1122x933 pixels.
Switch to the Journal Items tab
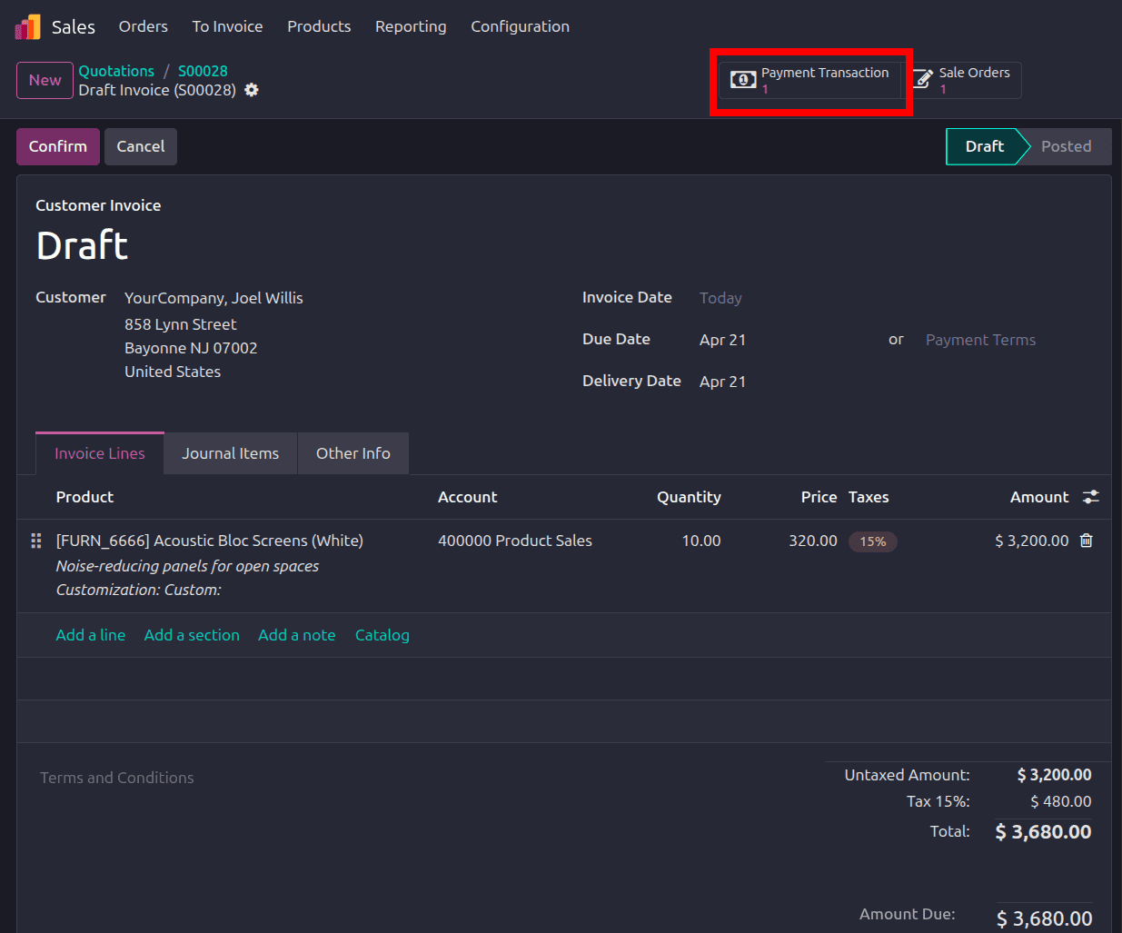click(x=230, y=452)
